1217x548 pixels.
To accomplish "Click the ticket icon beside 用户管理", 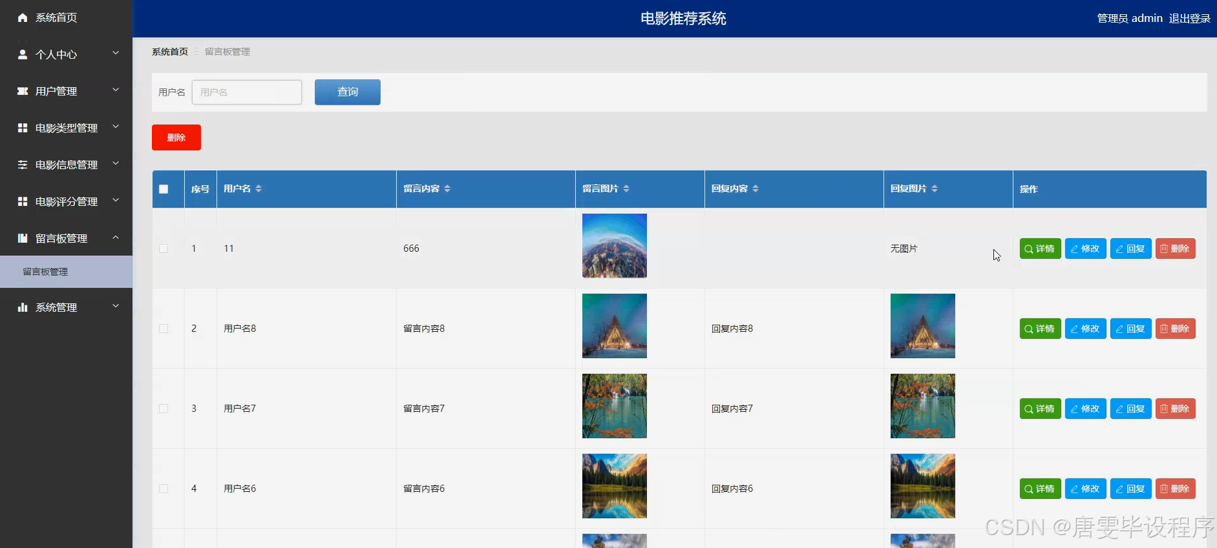I will pos(23,91).
